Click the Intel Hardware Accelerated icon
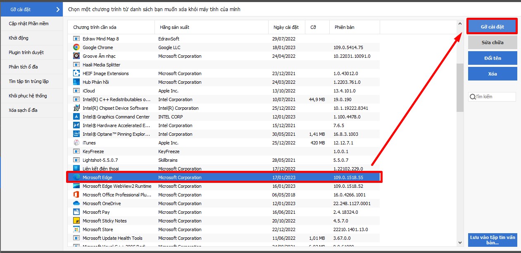 76,125
